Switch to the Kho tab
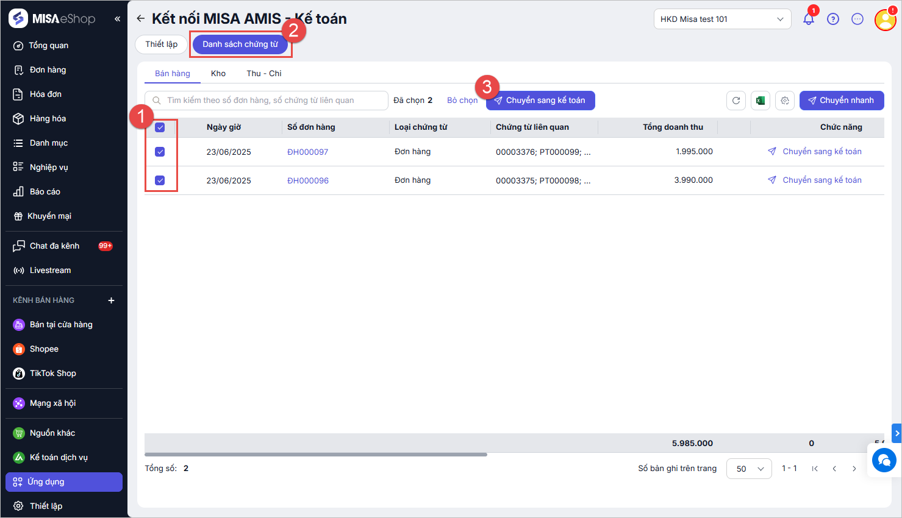Screen dimensions: 902x518 click(x=218, y=74)
